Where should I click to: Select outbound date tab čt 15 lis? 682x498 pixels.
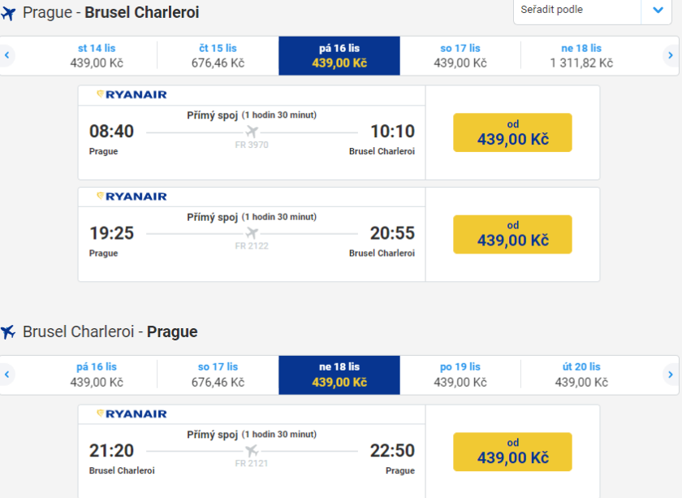click(218, 55)
